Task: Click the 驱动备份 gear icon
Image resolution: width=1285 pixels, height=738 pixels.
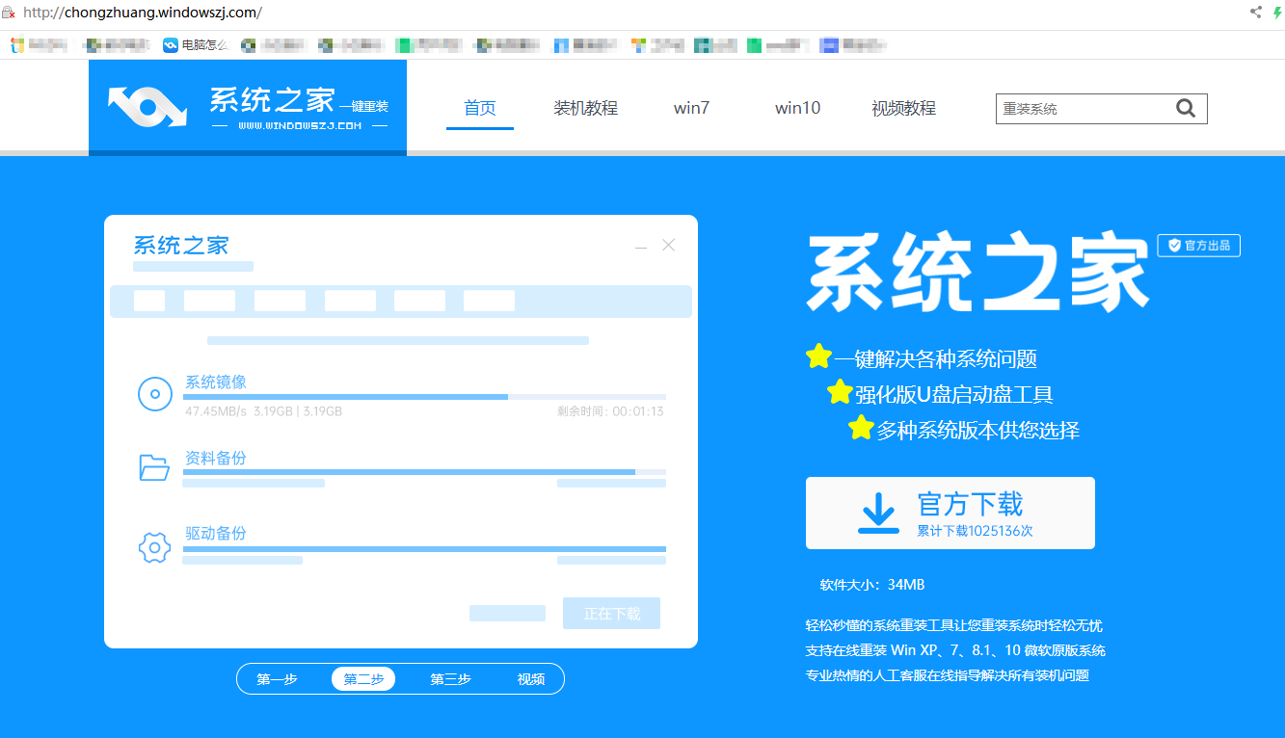Action: coord(154,547)
